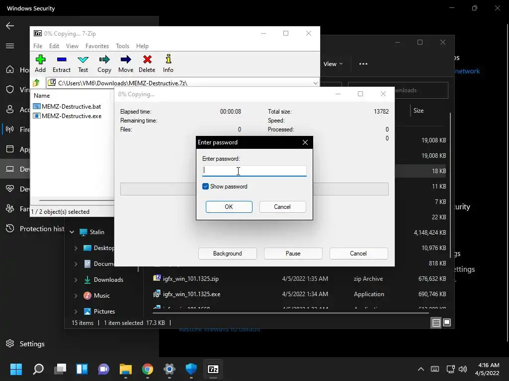Open the 7-Zip View menu

(x=72, y=46)
